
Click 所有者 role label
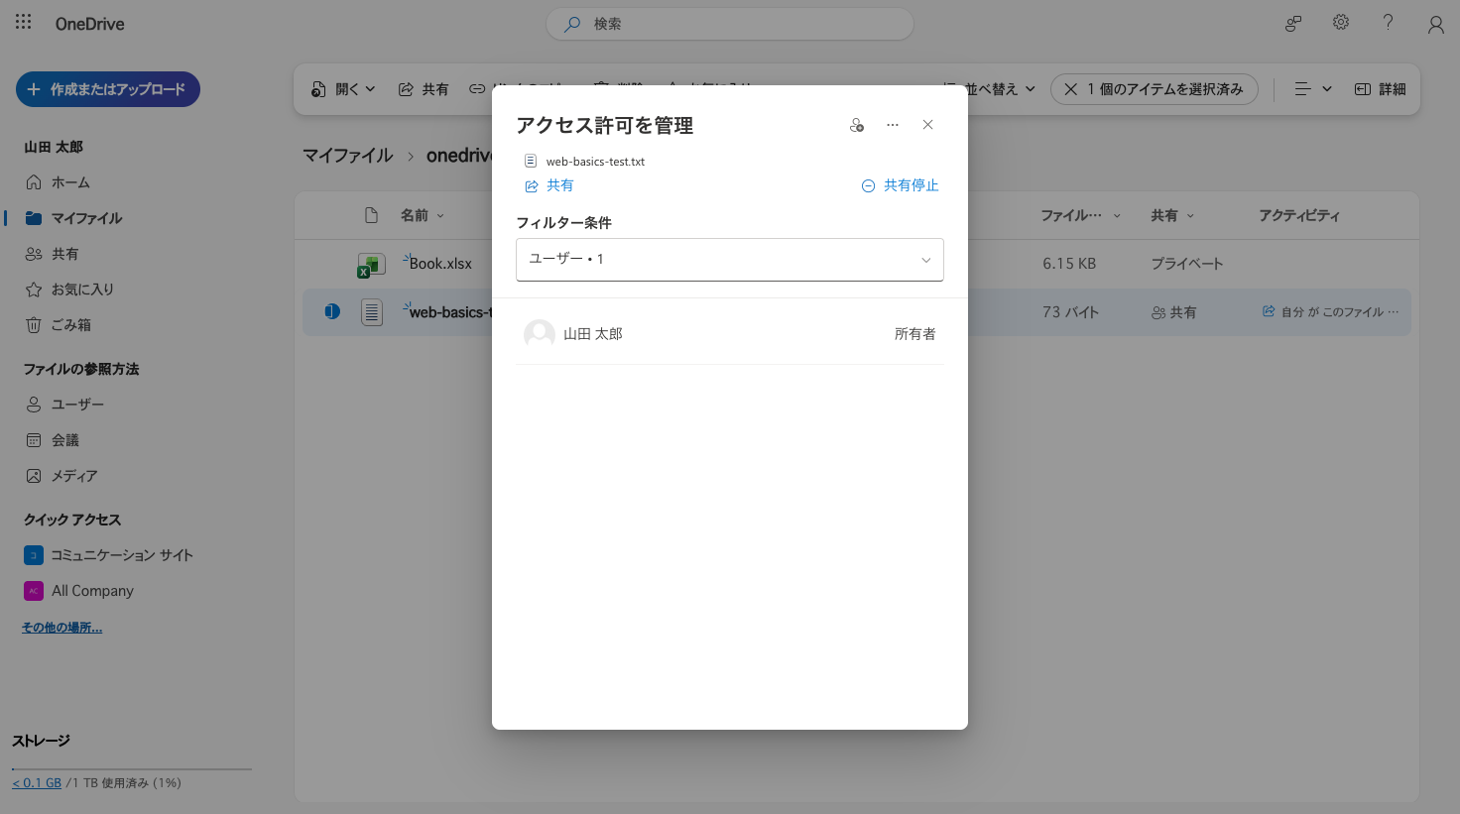pyautogui.click(x=914, y=334)
